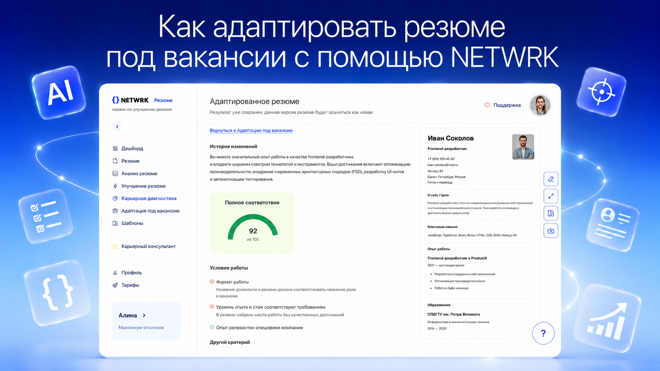
Task: Expand the Алина account card chevron
Action: click(144, 315)
